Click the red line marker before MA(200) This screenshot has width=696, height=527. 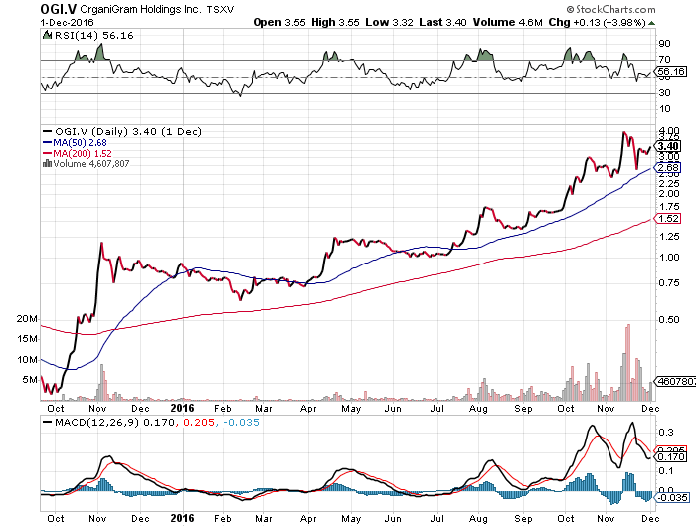click(47, 153)
